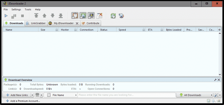The height and width of the screenshot is (105, 224).
Task: Open table column settings gear icon
Action: pyautogui.click(x=220, y=30)
